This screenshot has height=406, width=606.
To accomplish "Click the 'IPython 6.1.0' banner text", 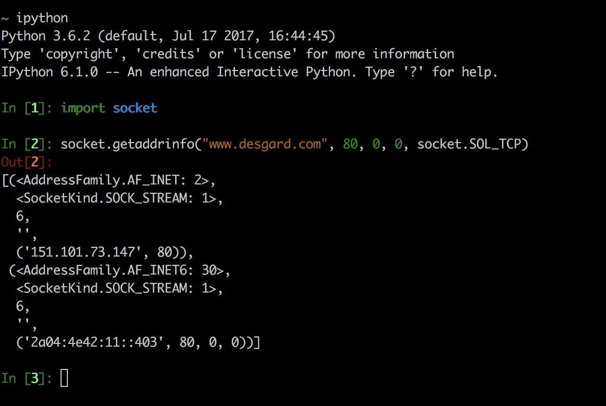I will 49,72.
